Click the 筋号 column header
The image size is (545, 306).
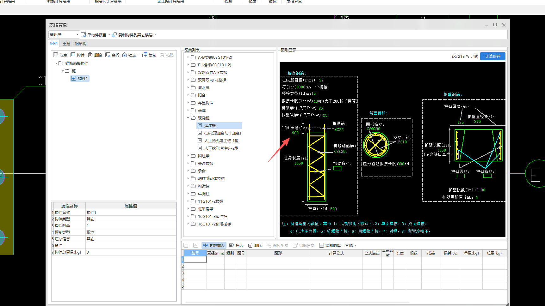(195, 253)
